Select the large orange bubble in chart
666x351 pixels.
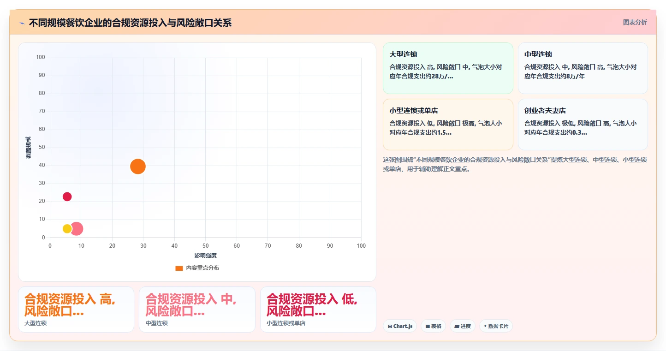pyautogui.click(x=138, y=166)
